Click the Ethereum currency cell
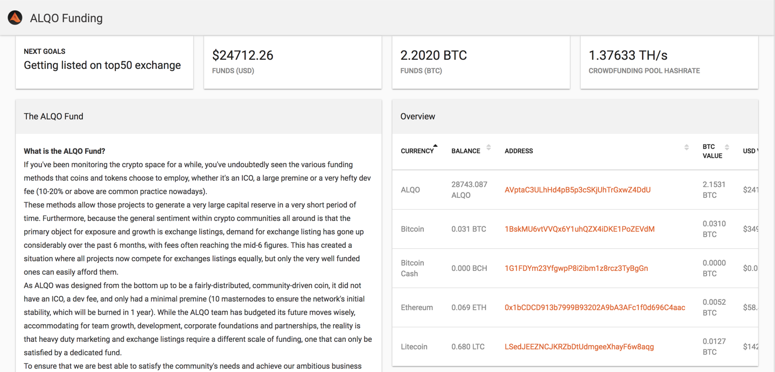Image resolution: width=775 pixels, height=372 pixels. (x=417, y=307)
